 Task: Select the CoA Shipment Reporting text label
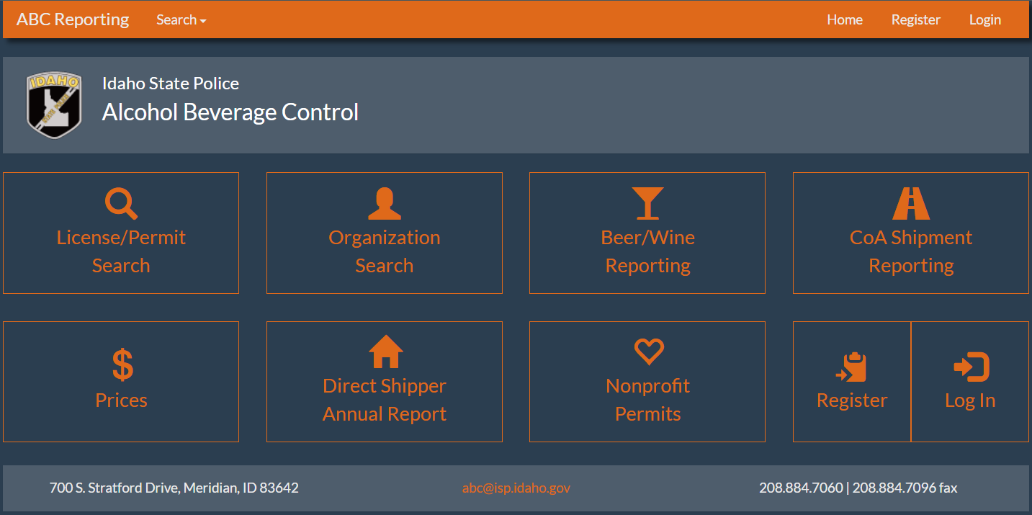910,251
